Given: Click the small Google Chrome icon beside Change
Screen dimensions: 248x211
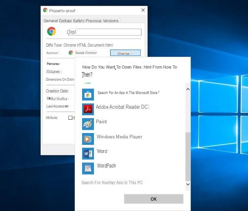Looking at the screenshot, I should click(x=71, y=53).
